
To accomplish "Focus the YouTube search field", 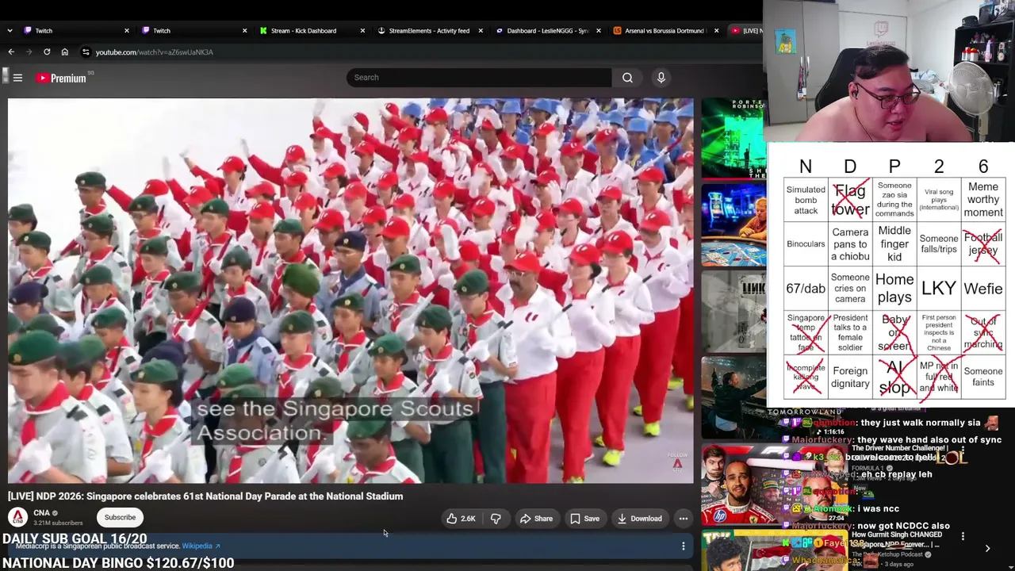I will point(479,78).
